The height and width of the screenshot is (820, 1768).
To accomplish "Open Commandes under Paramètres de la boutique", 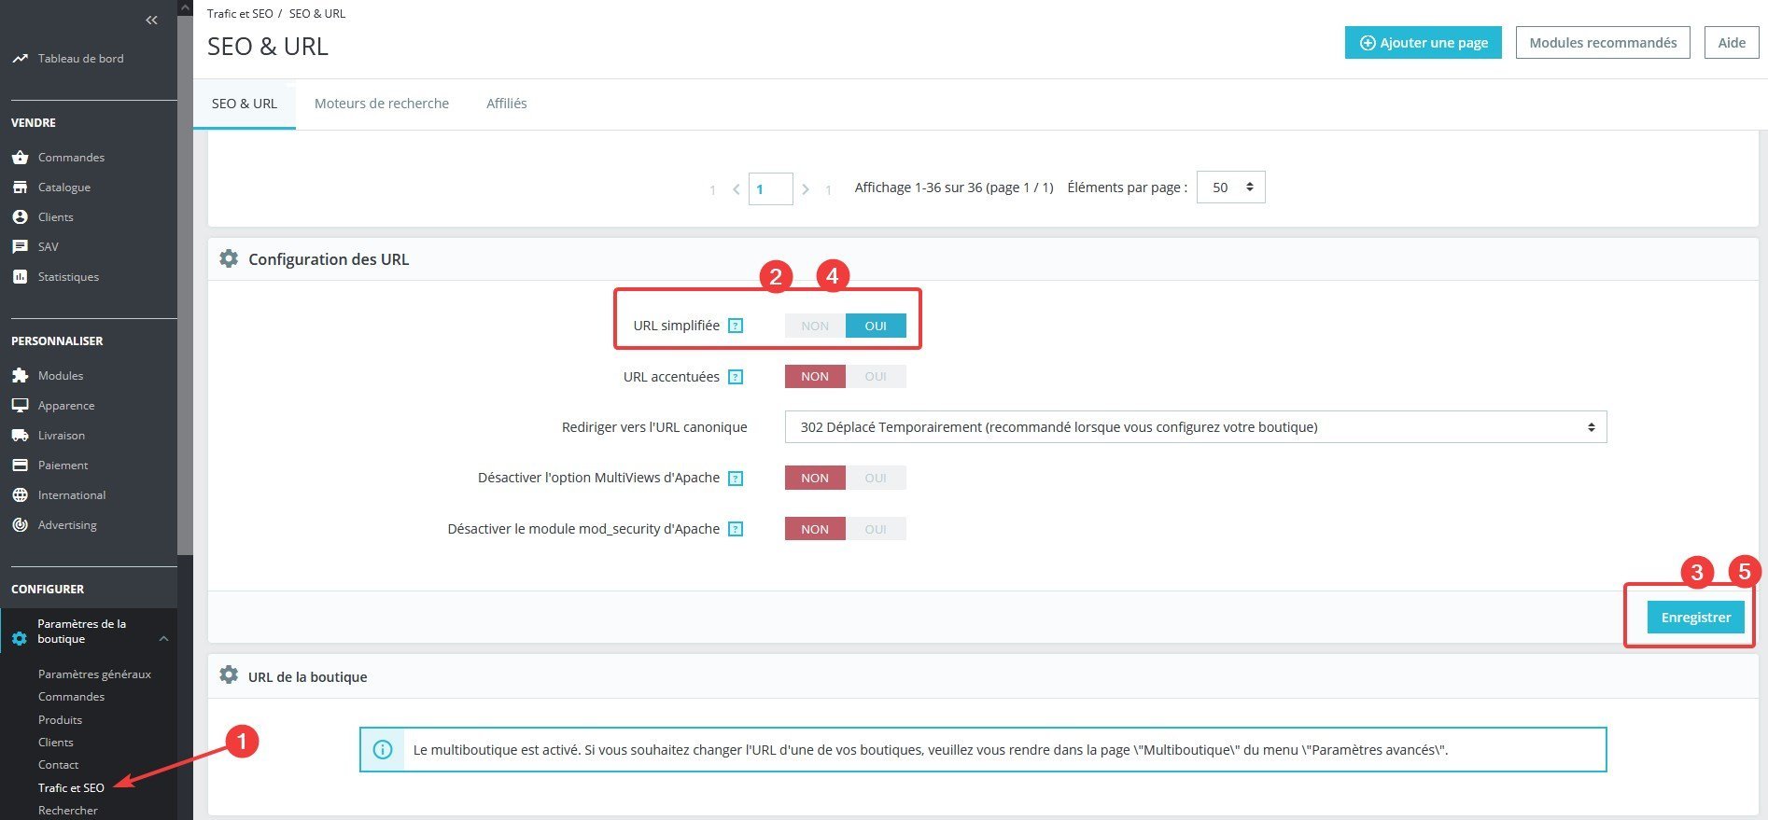I will pos(71,697).
